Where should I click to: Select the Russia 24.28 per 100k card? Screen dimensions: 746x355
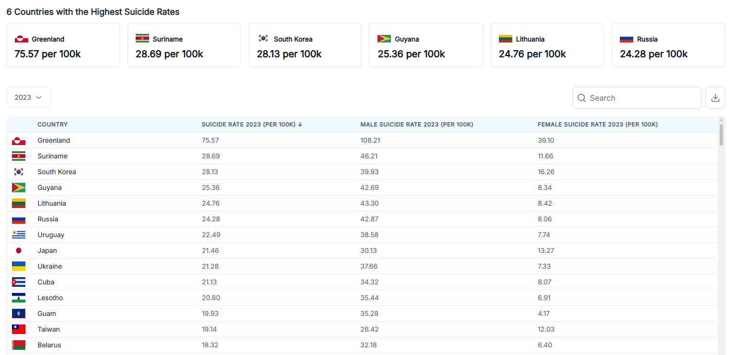point(668,45)
